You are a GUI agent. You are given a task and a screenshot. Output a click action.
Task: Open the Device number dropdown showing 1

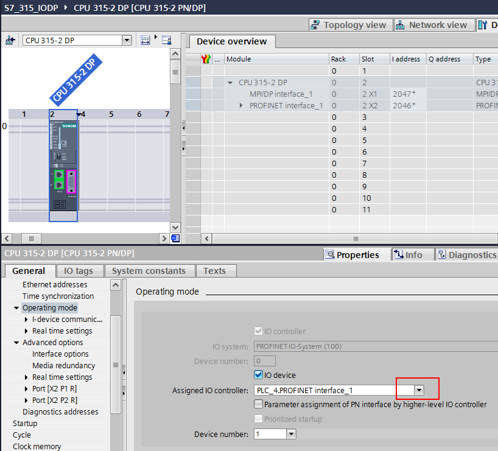coord(291,434)
